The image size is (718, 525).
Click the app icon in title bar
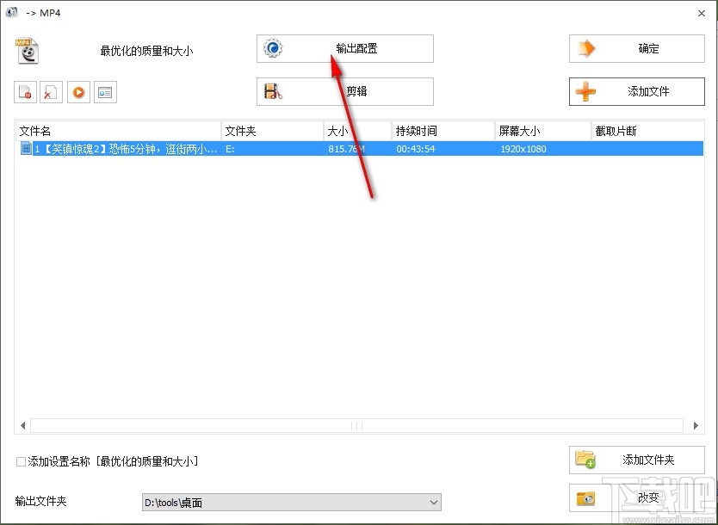pos(11,12)
